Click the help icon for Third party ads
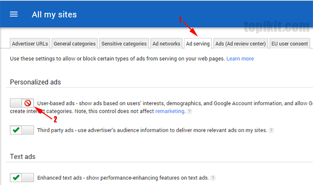 pos(271,130)
